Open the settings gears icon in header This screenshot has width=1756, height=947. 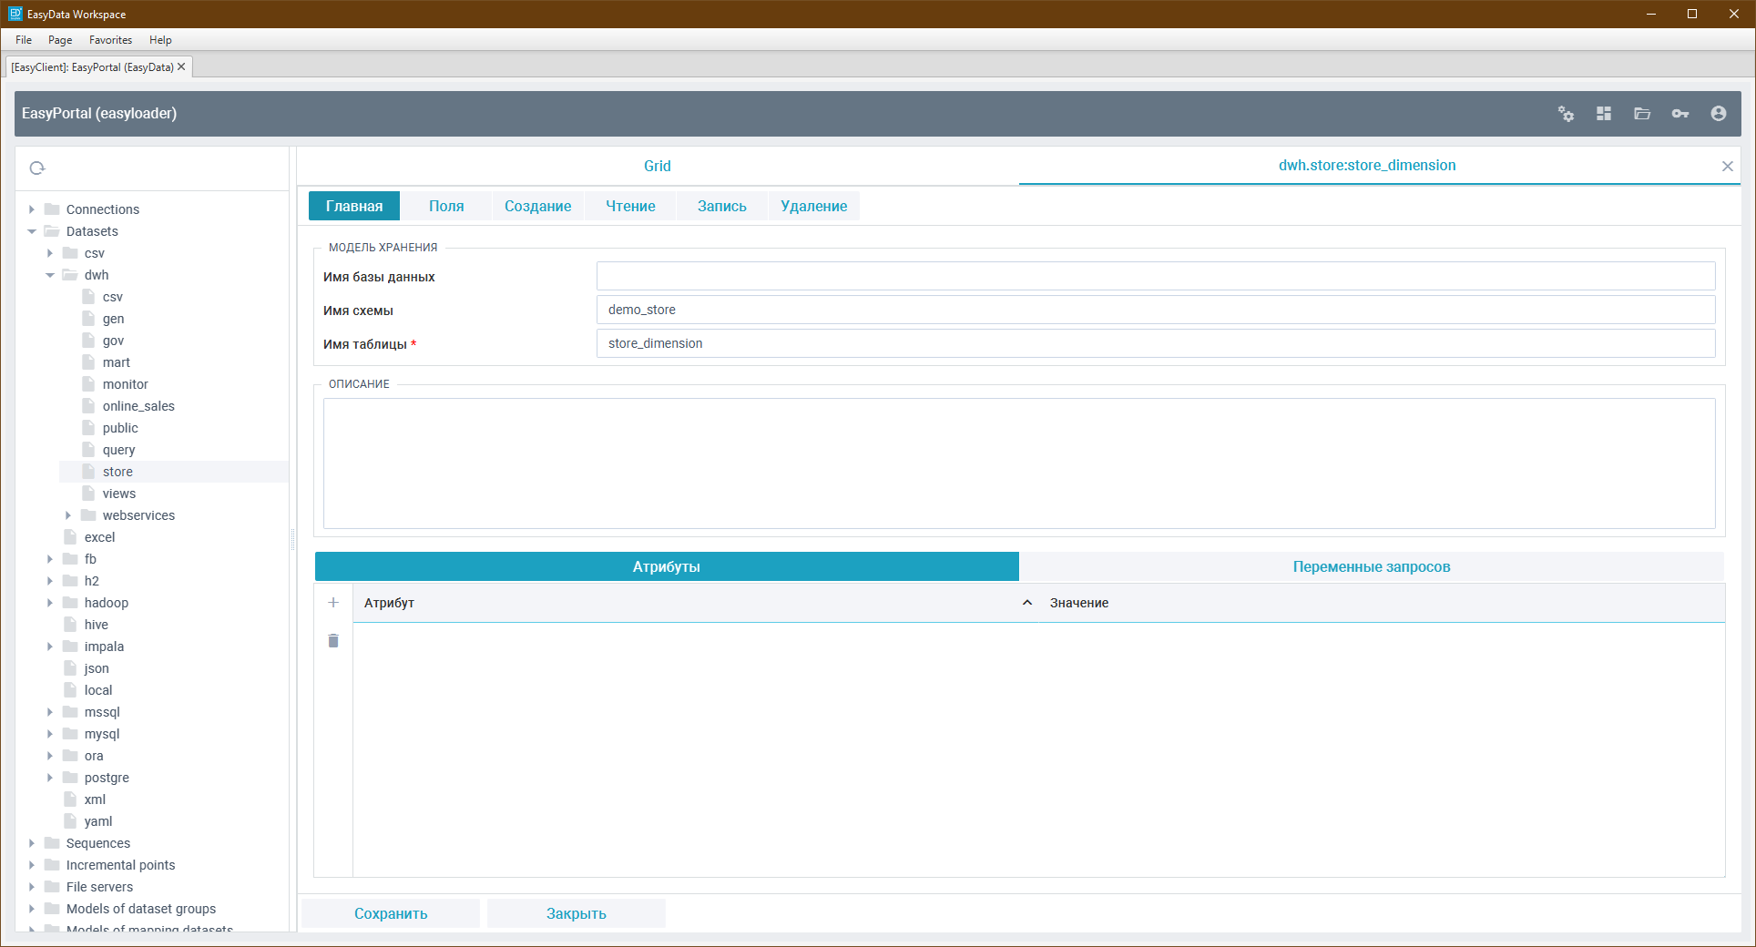coord(1566,114)
